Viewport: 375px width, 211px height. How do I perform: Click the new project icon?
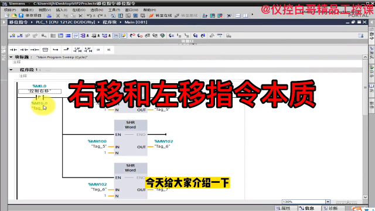(7, 16)
